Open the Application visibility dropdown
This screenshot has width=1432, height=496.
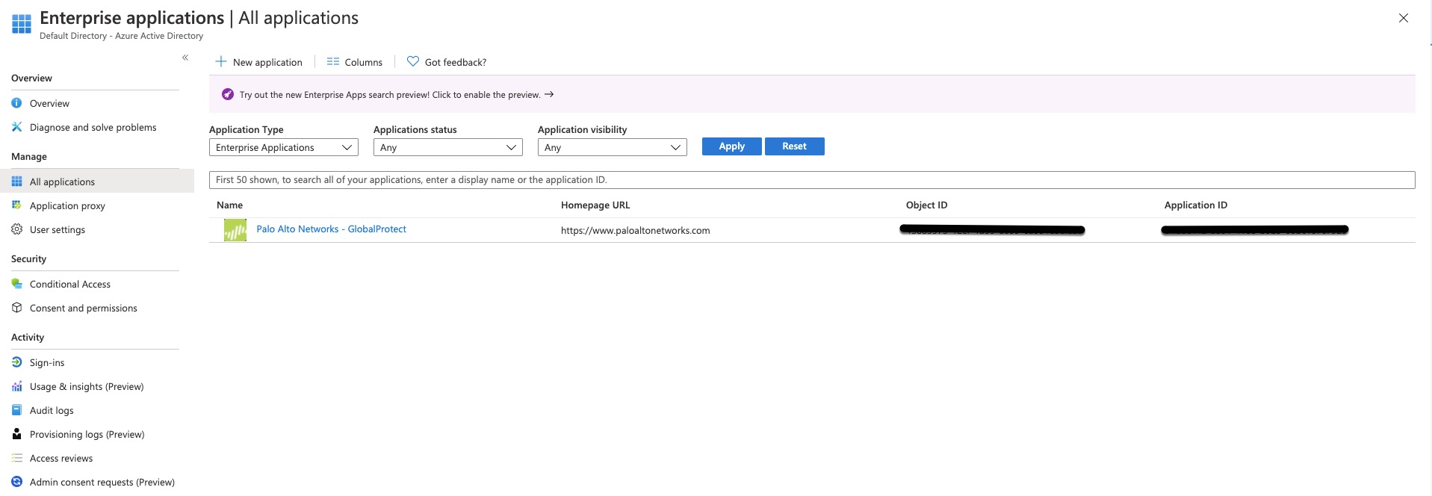tap(612, 147)
